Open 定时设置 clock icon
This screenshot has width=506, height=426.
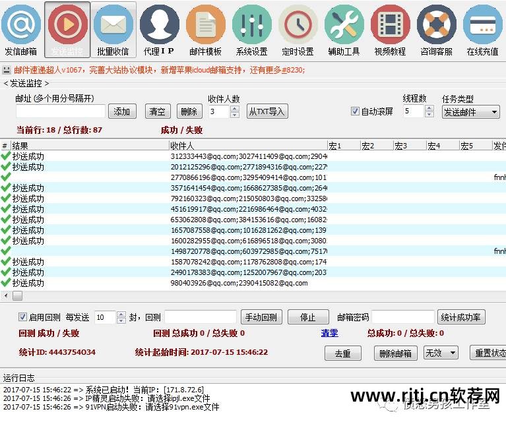click(x=298, y=24)
